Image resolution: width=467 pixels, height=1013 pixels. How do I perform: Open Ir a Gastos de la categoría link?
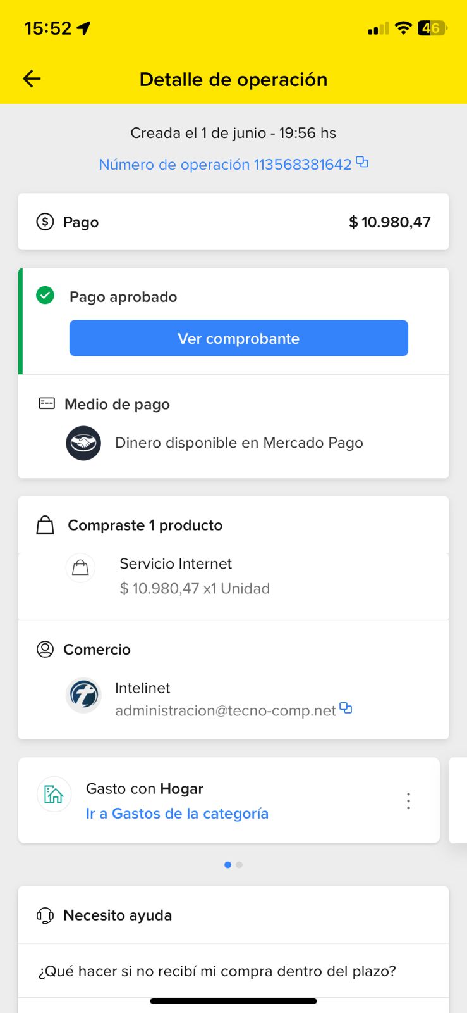tap(177, 814)
